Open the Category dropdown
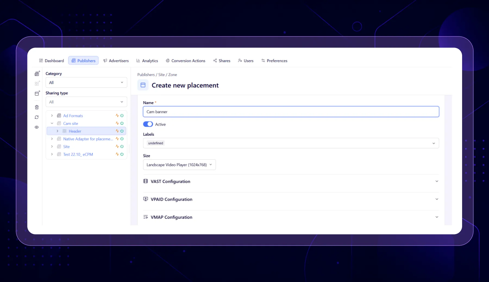Image resolution: width=489 pixels, height=282 pixels. click(86, 83)
